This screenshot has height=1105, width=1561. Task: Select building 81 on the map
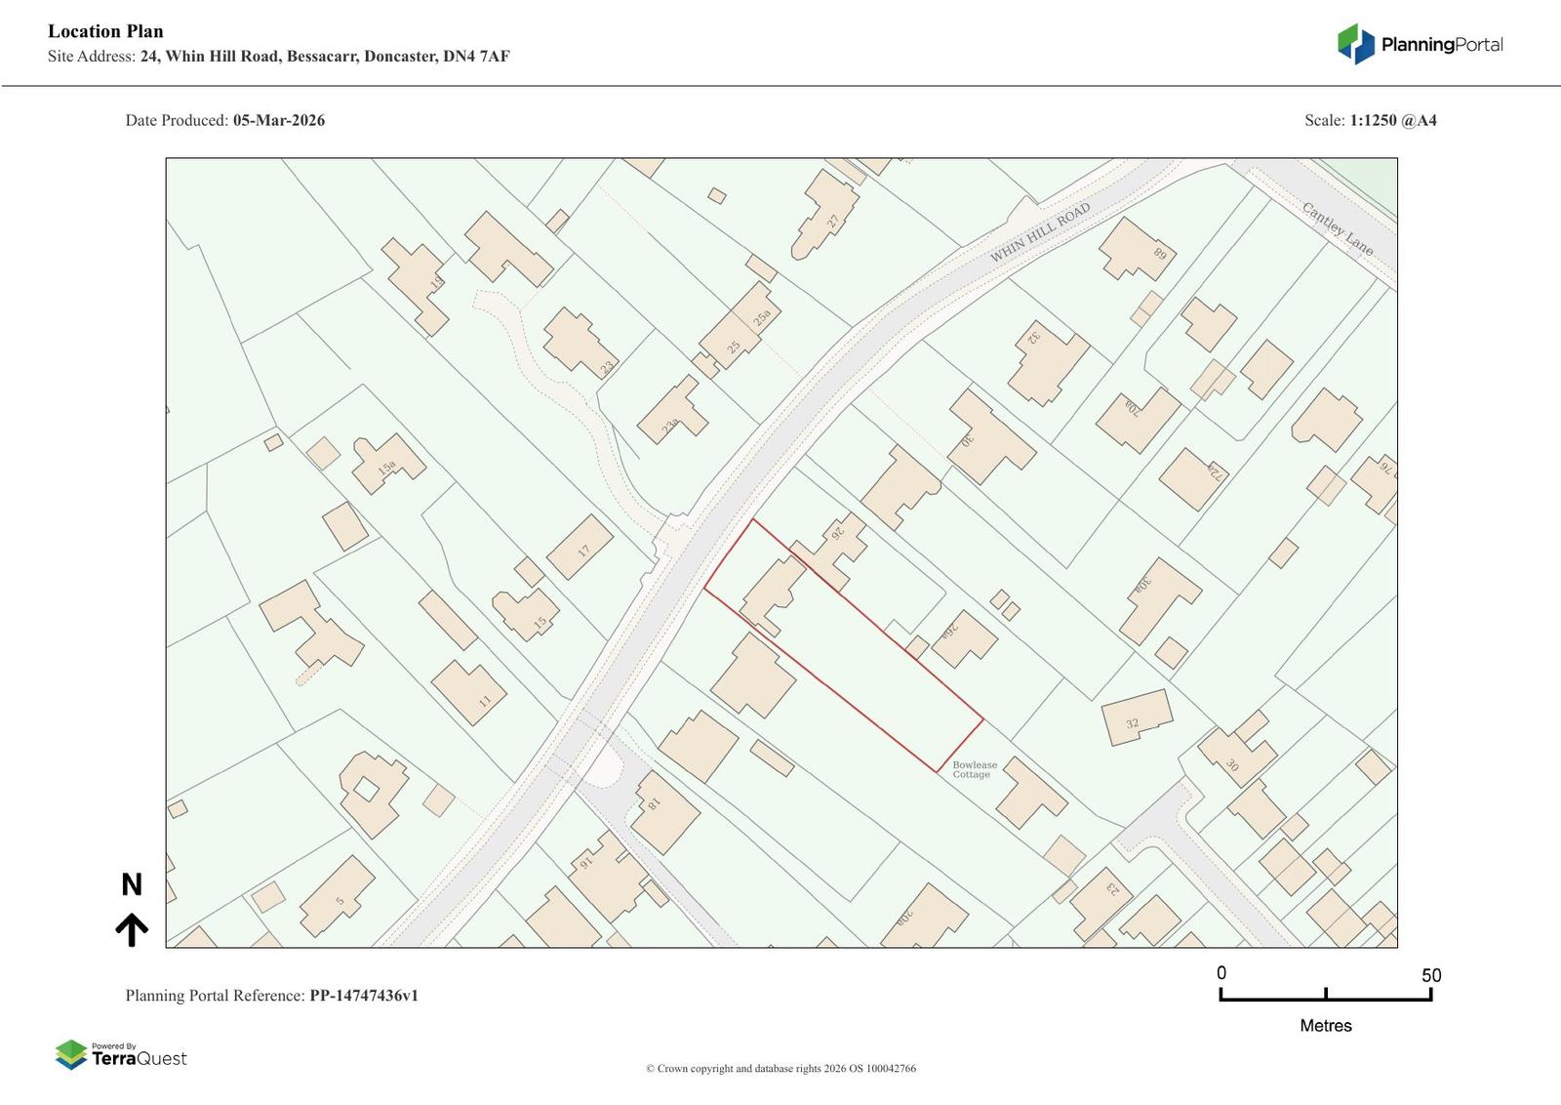pyautogui.click(x=664, y=811)
